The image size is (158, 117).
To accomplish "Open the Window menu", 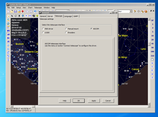I will pos(46,8).
